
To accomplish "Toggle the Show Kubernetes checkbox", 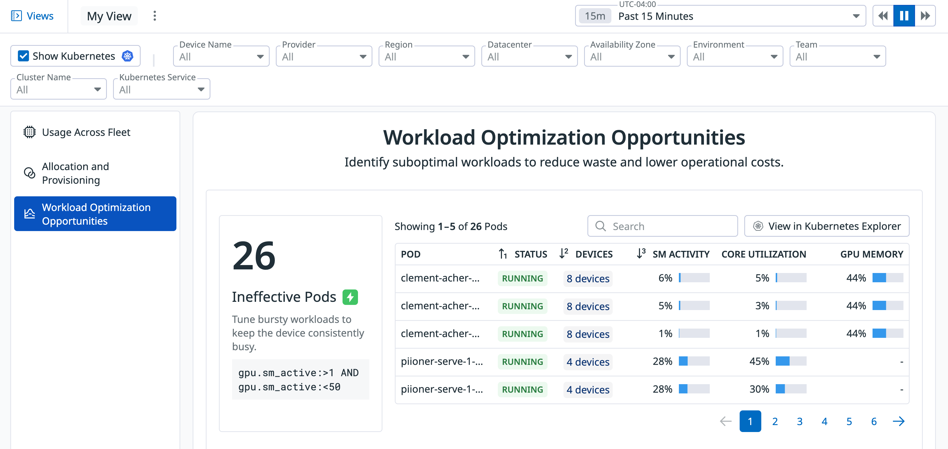I will tap(23, 56).
